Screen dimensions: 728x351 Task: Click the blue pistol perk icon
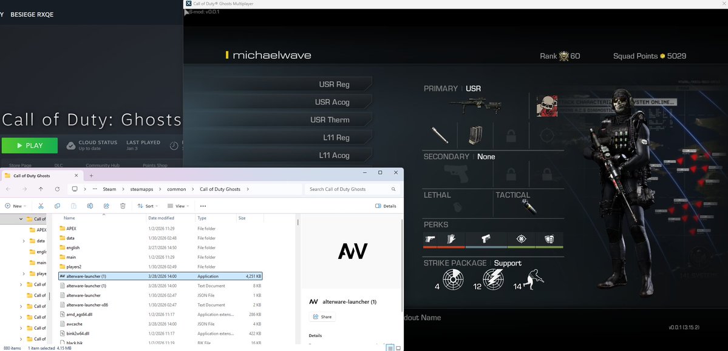486,239
